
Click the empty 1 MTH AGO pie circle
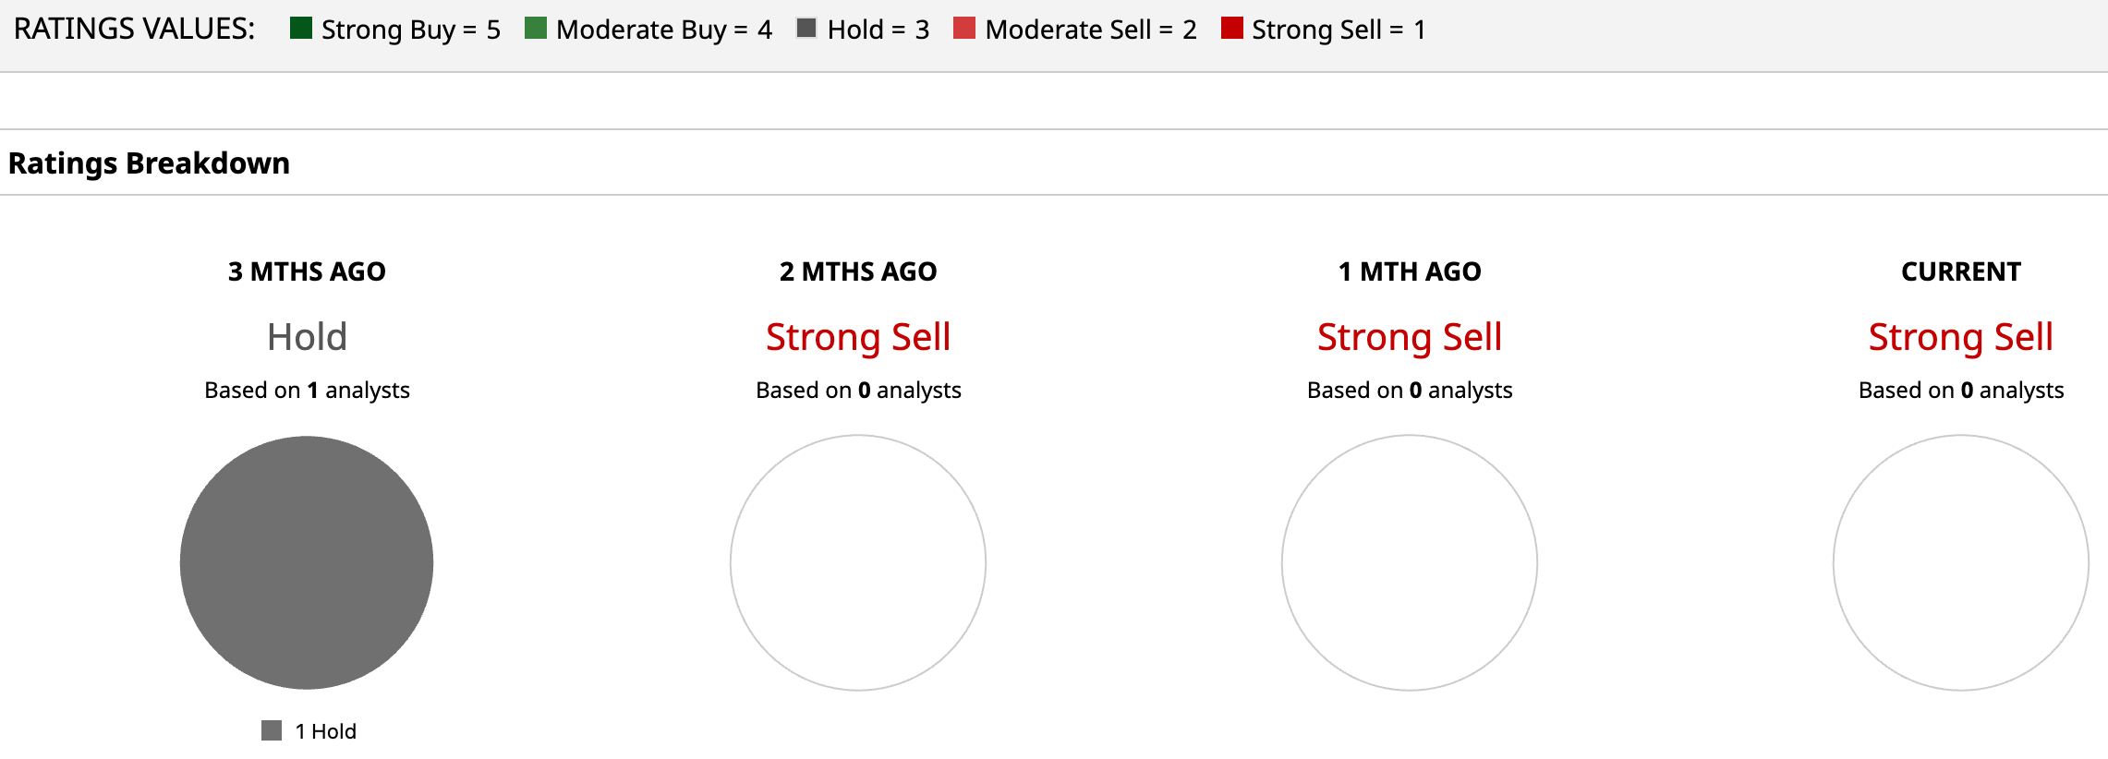tap(1410, 562)
